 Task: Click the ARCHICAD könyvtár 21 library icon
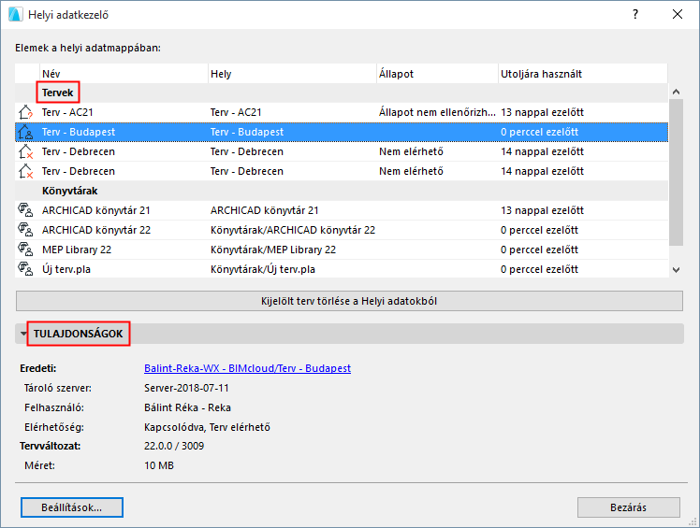(25, 210)
